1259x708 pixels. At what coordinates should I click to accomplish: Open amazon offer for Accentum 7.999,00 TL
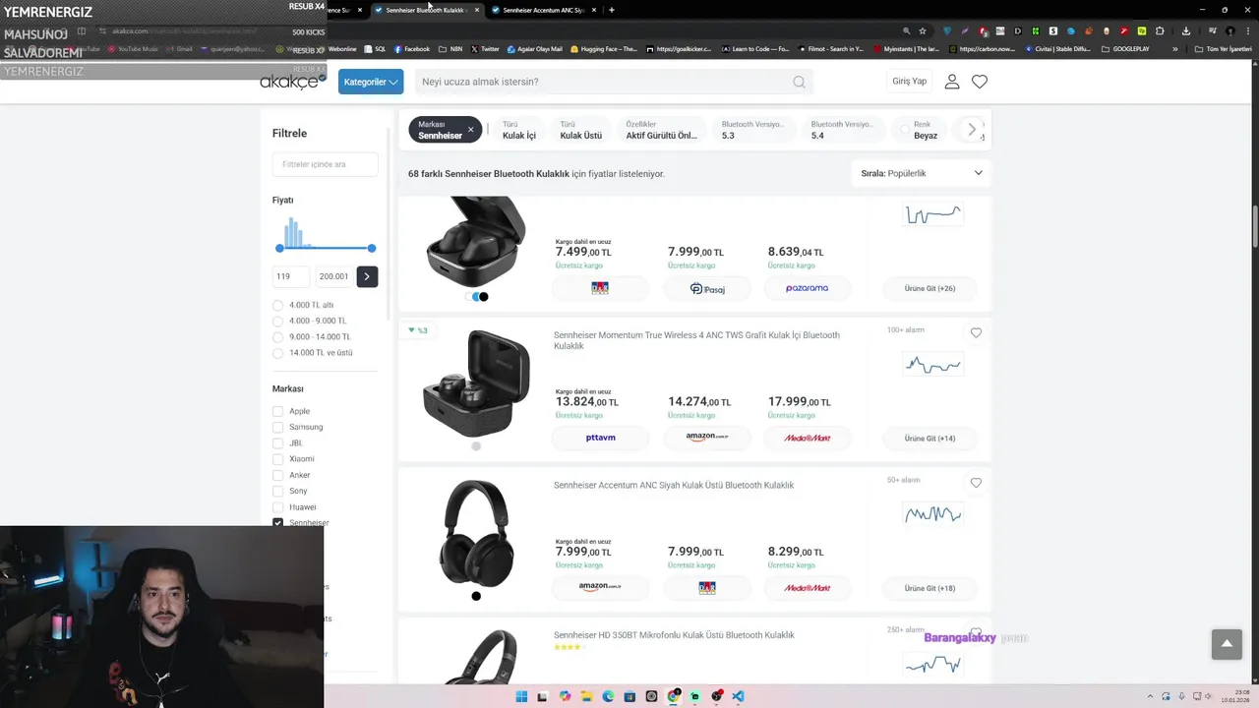(x=600, y=588)
